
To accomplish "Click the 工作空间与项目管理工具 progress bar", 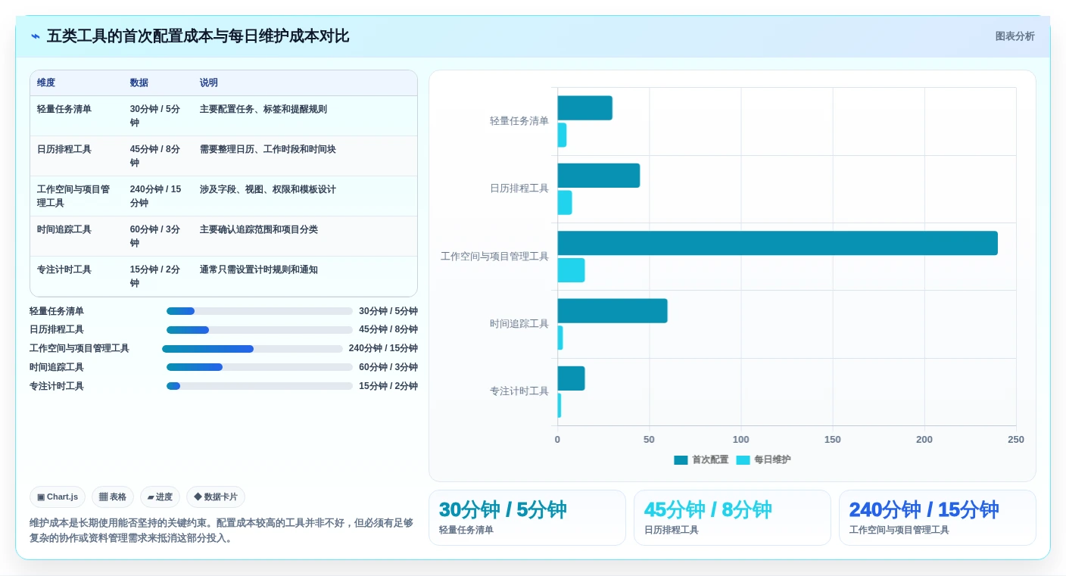I will (x=252, y=349).
